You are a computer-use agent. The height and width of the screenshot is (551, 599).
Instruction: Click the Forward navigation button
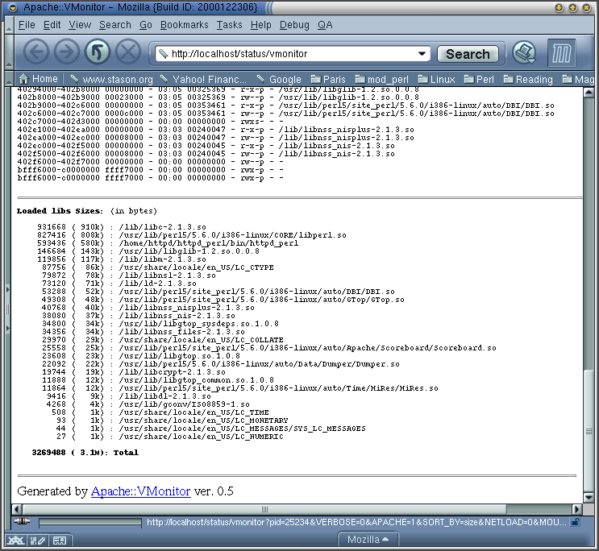67,53
